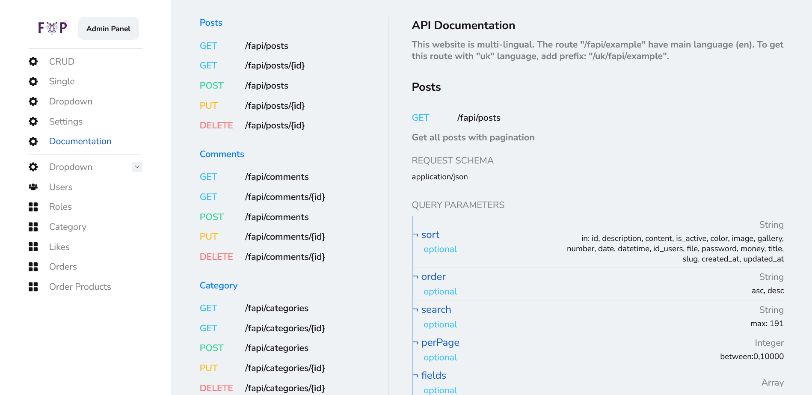Click the gear icon beside Documentation
The image size is (812, 395).
pyautogui.click(x=33, y=141)
